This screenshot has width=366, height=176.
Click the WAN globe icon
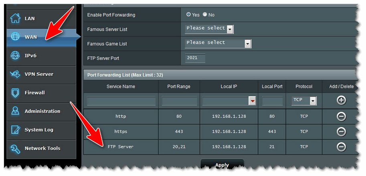[x=15, y=37]
